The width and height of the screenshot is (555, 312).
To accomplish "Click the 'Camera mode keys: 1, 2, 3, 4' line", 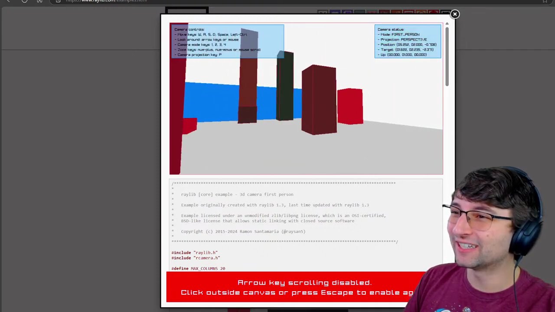I will [x=200, y=45].
